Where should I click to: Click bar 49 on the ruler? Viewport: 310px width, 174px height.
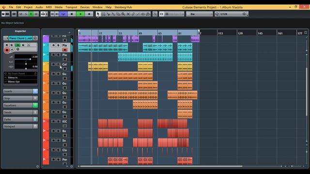(x=140, y=33)
